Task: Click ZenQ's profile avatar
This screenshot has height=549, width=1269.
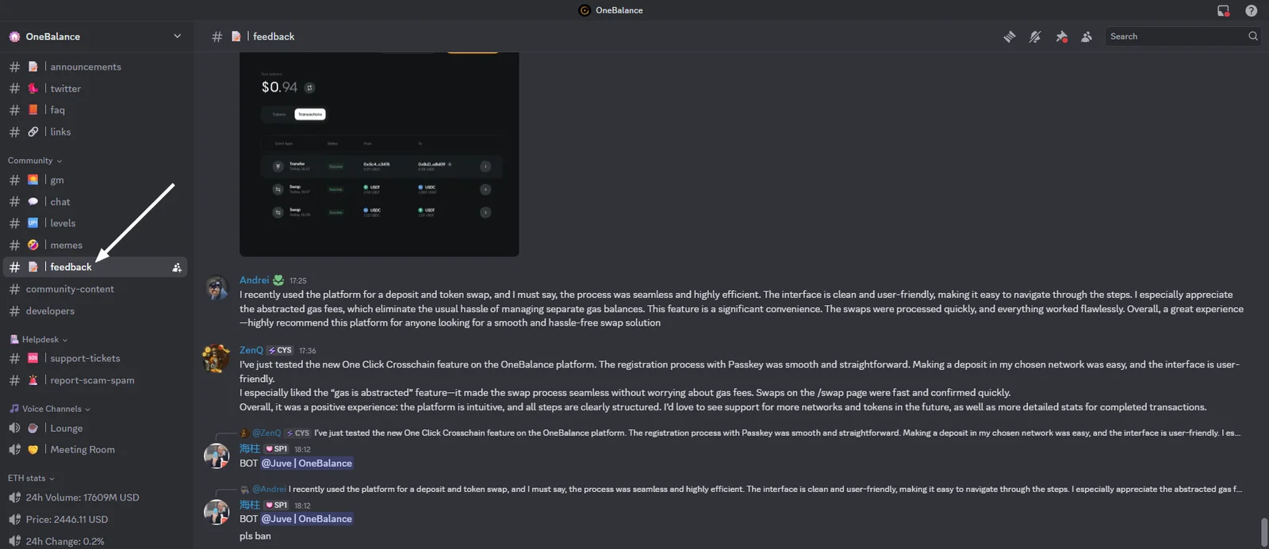Action: coord(217,358)
